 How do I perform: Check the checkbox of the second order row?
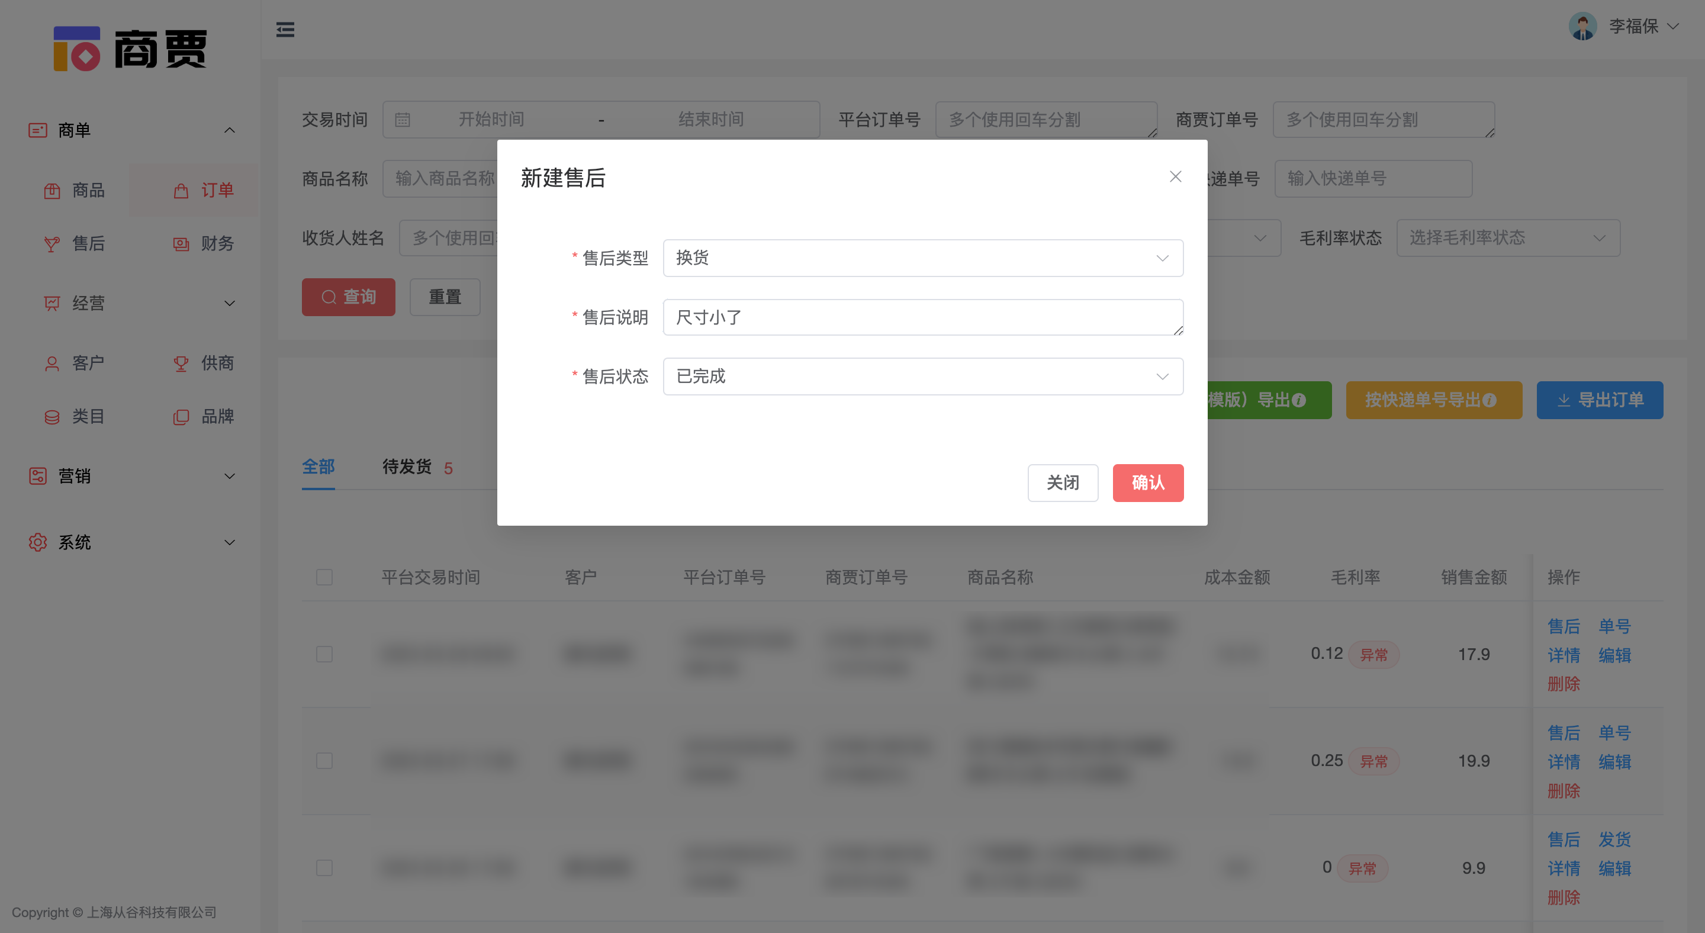coord(324,760)
